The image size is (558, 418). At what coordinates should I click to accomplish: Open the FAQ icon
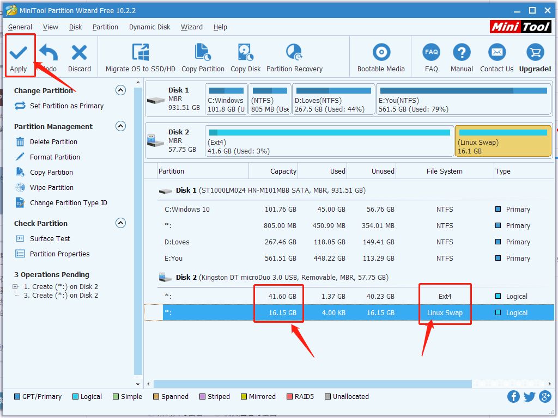(432, 52)
